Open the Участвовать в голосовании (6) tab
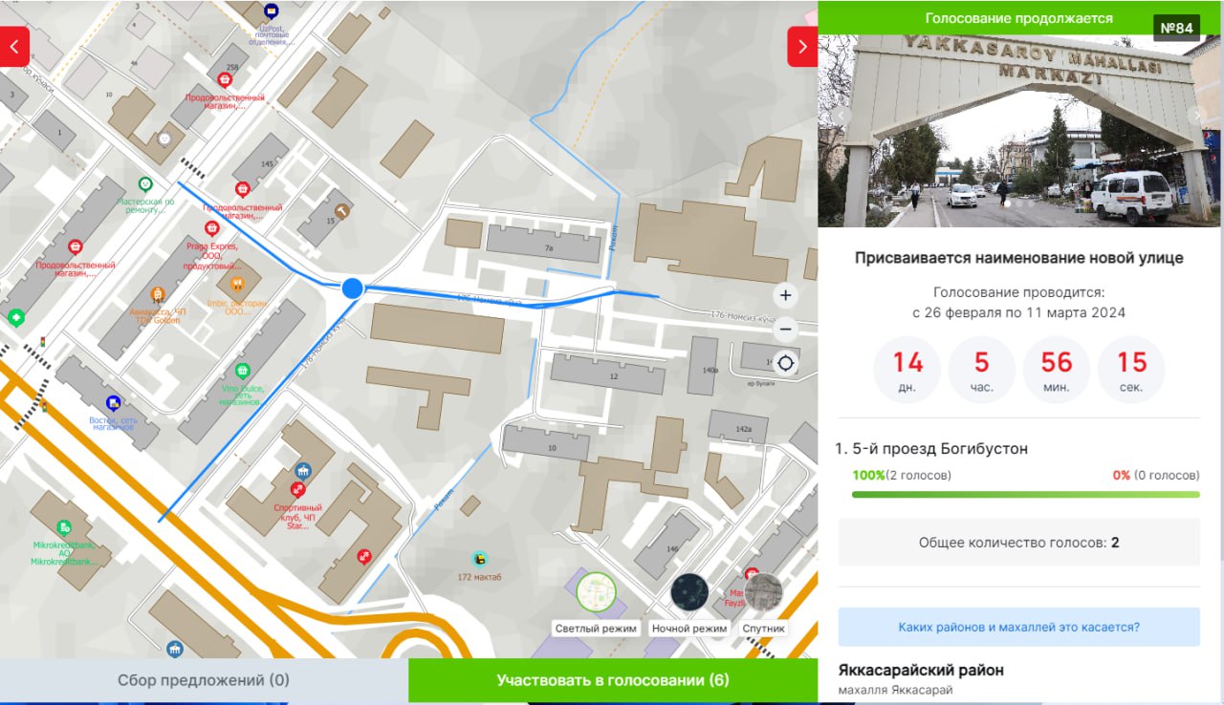The height and width of the screenshot is (705, 1224). (612, 680)
